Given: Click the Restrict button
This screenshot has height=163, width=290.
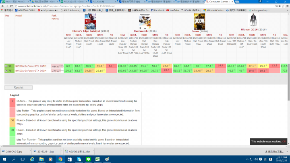Looking at the screenshot, I should (19, 87).
